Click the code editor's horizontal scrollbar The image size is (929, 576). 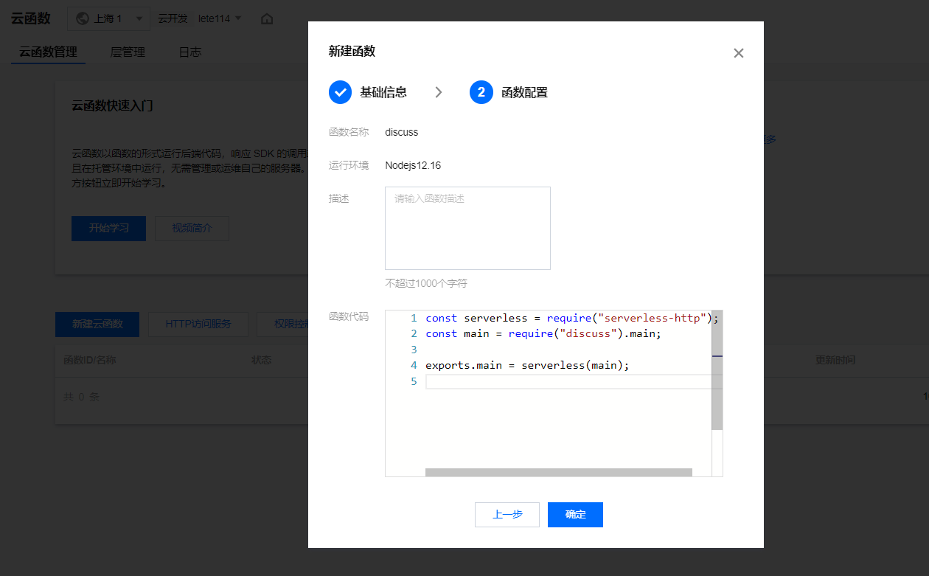[x=558, y=472]
